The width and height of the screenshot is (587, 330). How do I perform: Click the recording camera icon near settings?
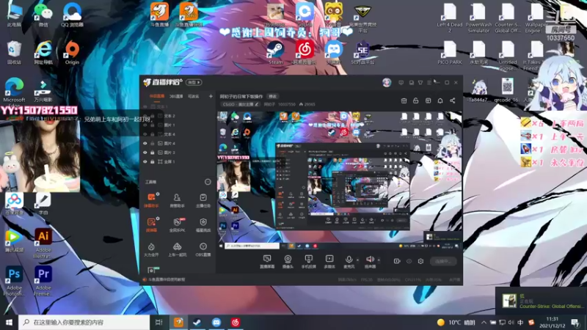tap(397, 261)
